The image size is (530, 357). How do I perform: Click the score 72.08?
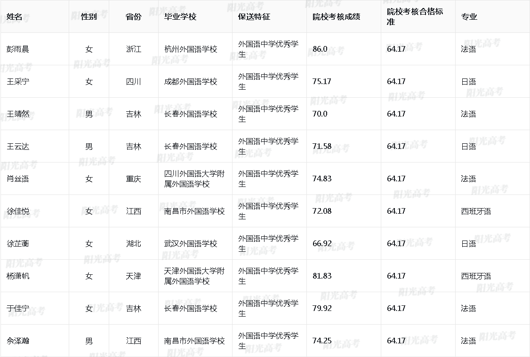[x=322, y=211]
